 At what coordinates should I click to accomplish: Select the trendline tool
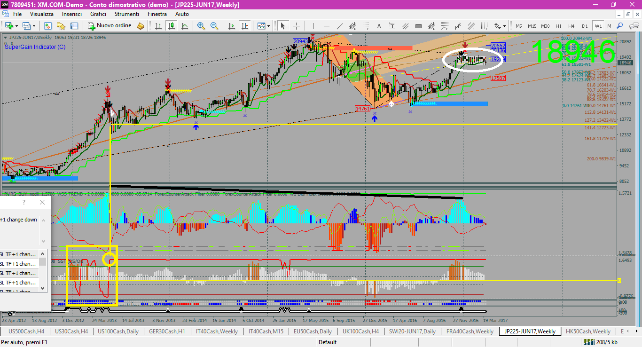(339, 26)
